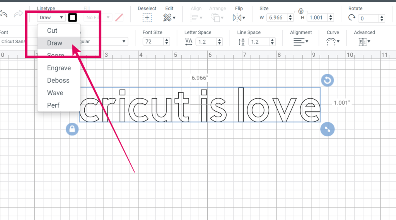
Task: Open the font Style dropdown arrow
Action: [124, 42]
